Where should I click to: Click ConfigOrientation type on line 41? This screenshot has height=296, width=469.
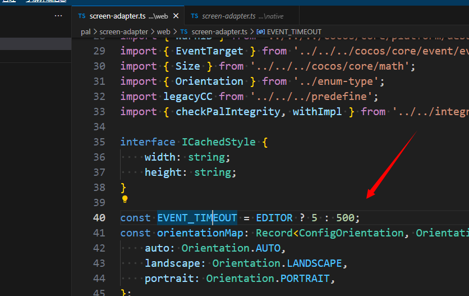pos(351,233)
